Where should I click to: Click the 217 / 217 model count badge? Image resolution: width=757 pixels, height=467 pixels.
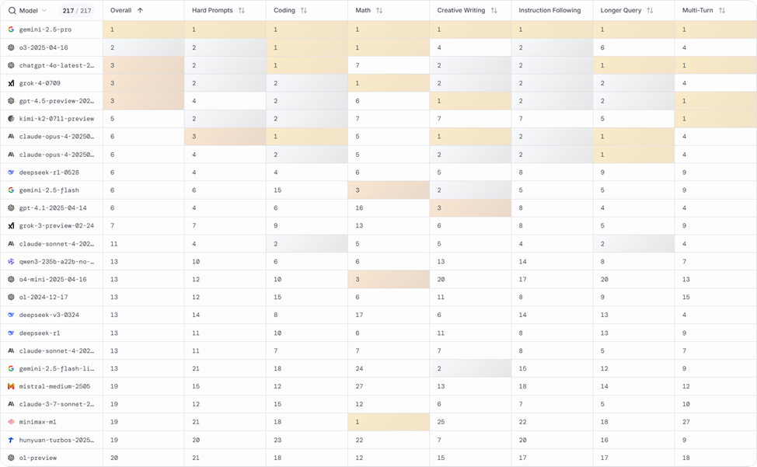(x=76, y=11)
